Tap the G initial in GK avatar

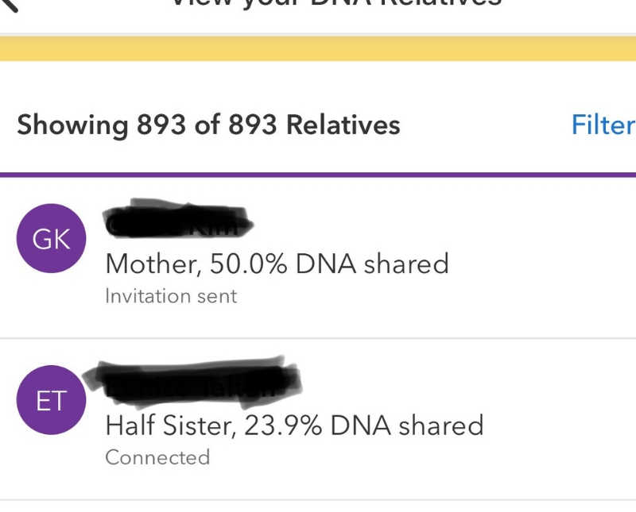point(42,239)
